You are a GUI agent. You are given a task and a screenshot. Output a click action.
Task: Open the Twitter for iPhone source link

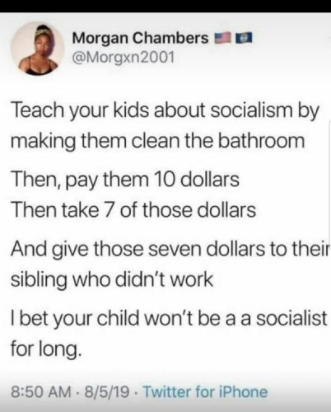pyautogui.click(x=205, y=391)
